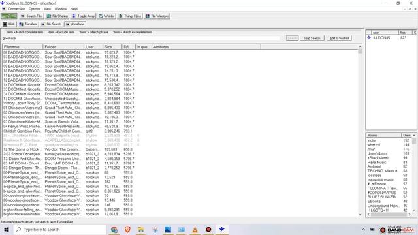Click the document icon left of Connection menu
The width and height of the screenshot is (418, 235).
(3, 9)
